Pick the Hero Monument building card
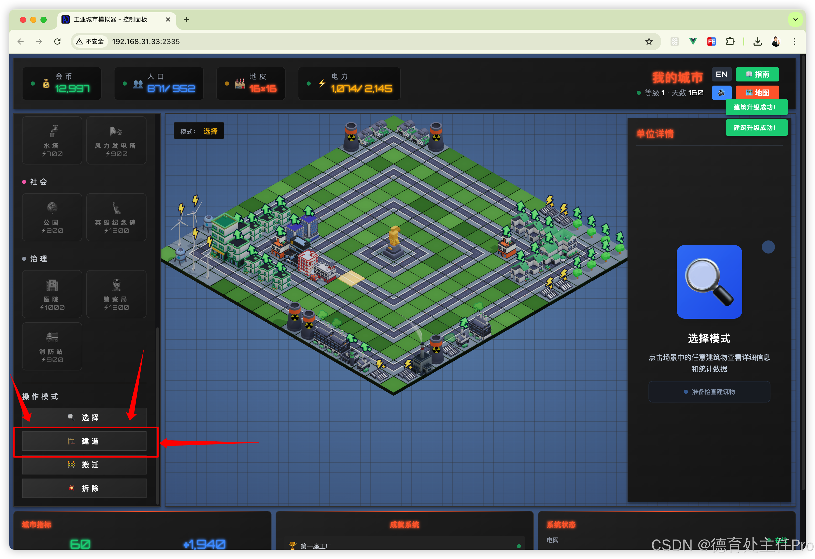This screenshot has height=559, width=815. coord(116,217)
